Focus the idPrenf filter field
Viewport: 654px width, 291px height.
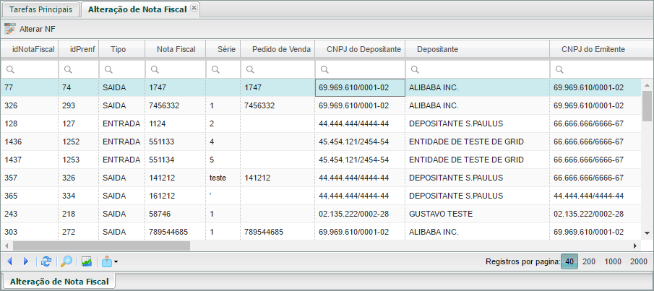[x=79, y=69]
